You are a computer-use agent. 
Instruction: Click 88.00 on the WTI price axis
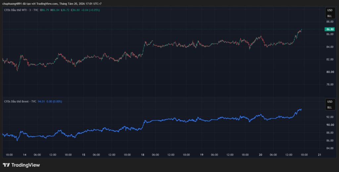pos(330,22)
